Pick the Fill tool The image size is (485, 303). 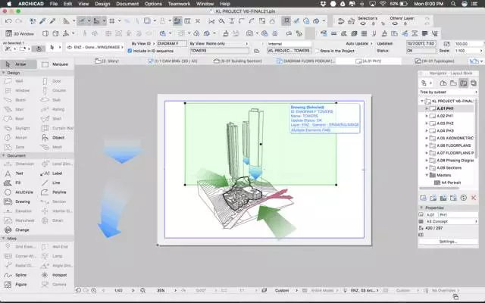pyautogui.click(x=18, y=183)
